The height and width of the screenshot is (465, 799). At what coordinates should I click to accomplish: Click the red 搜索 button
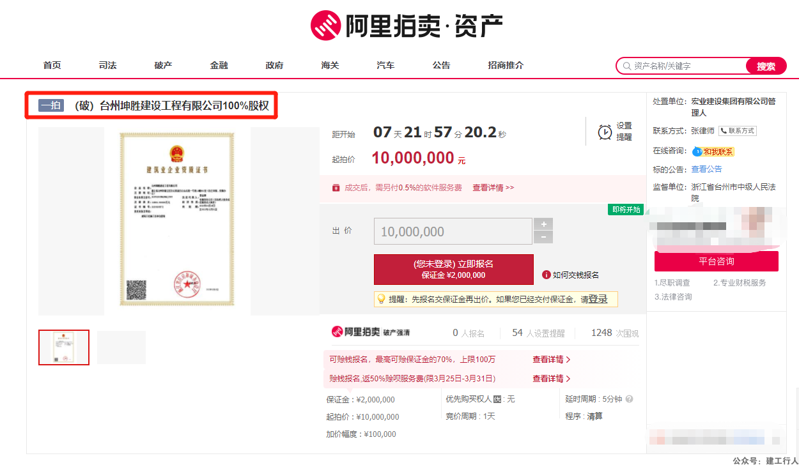[x=766, y=66]
